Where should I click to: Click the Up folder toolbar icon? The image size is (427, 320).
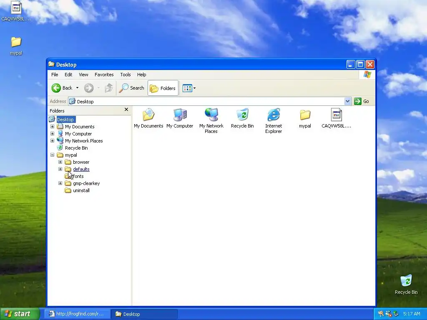click(x=109, y=88)
